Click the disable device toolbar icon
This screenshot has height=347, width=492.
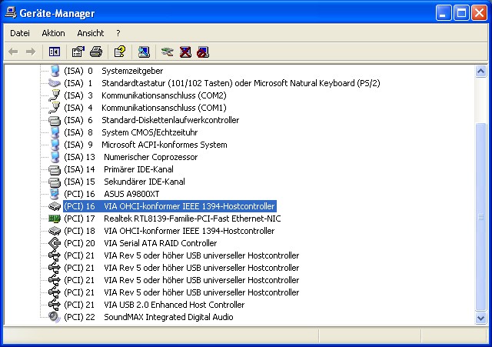click(203, 52)
